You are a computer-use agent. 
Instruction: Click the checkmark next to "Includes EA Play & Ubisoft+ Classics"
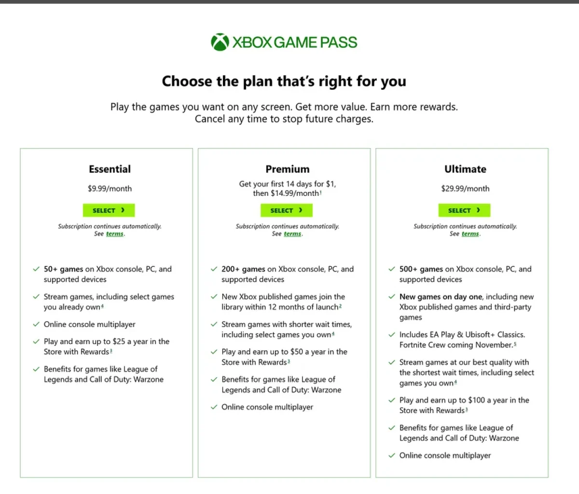[x=391, y=334]
